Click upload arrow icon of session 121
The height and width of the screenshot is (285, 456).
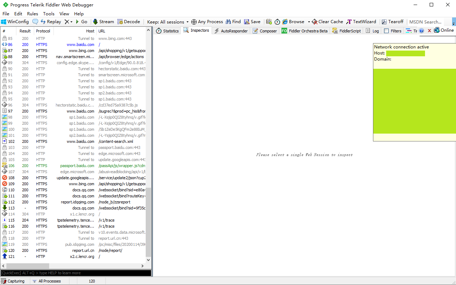click(x=5, y=256)
